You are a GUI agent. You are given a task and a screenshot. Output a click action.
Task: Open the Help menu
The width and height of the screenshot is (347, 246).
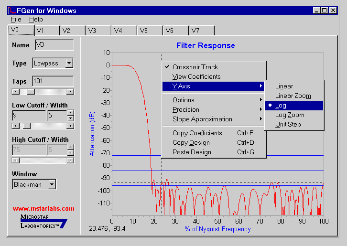(x=36, y=20)
